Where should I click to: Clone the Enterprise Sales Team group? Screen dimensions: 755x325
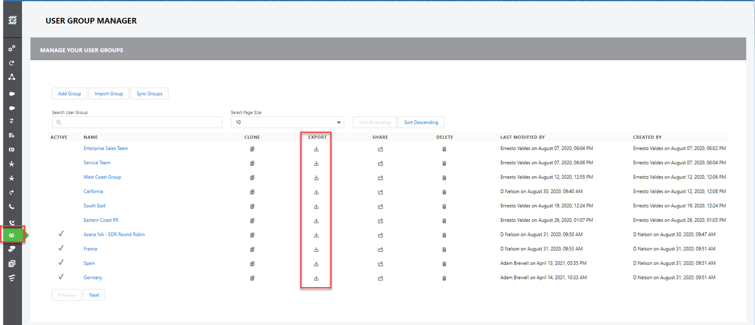point(252,149)
